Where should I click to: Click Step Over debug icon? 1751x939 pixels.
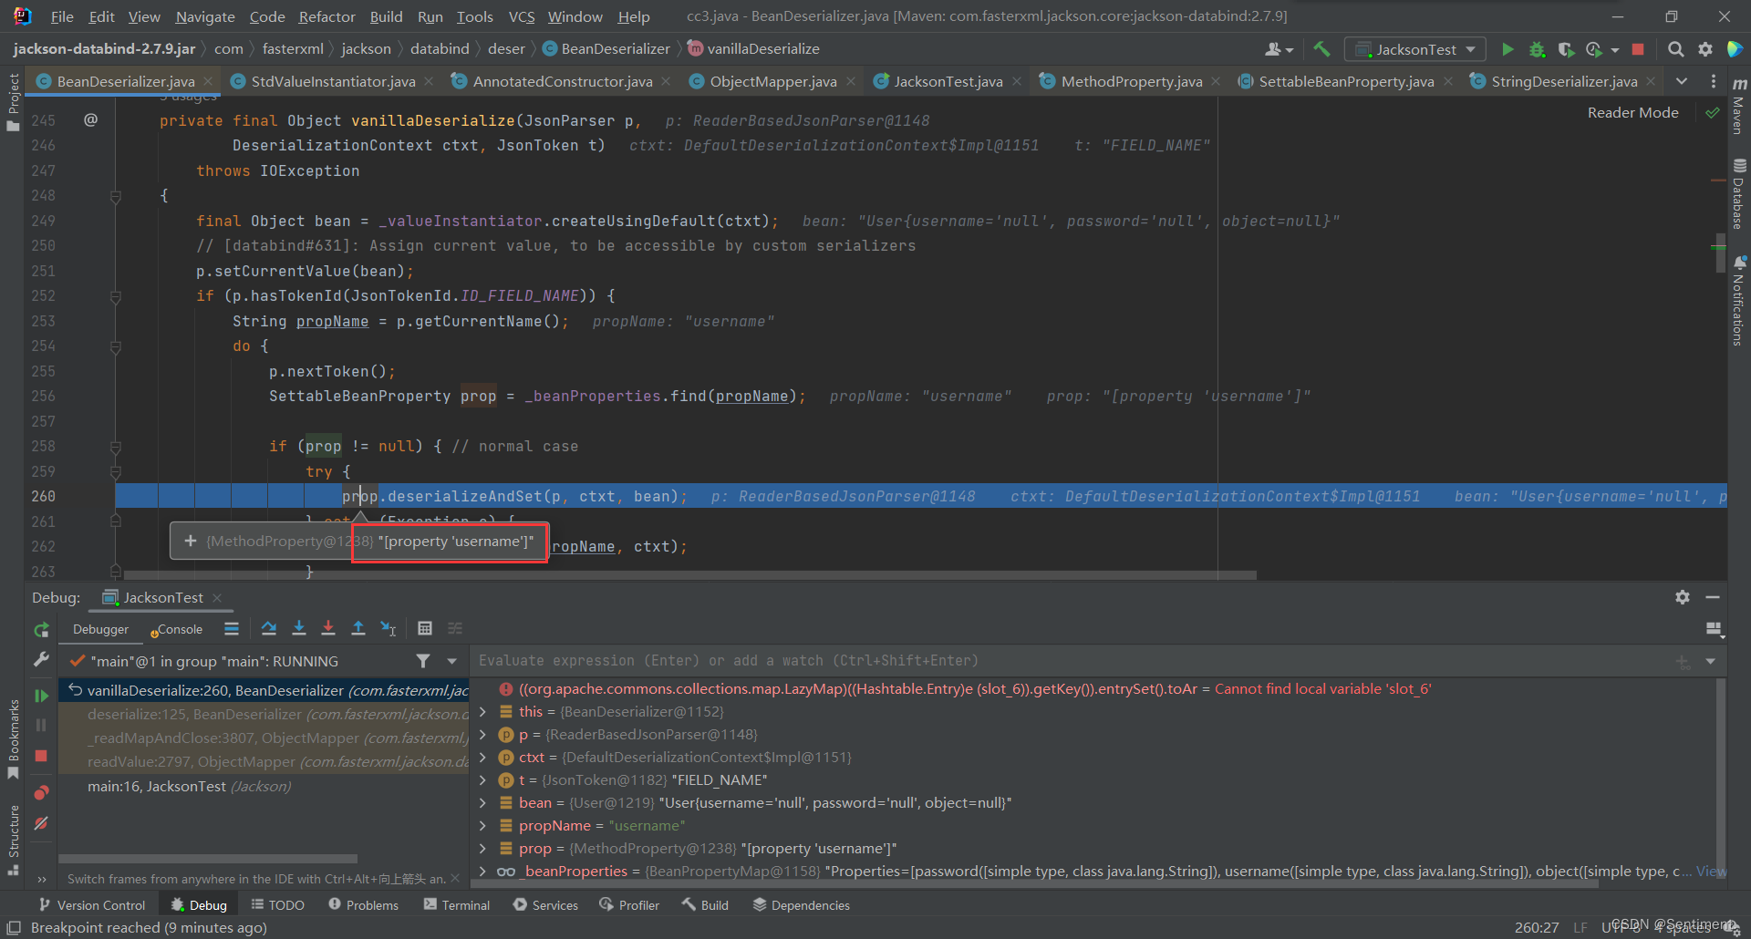(269, 628)
